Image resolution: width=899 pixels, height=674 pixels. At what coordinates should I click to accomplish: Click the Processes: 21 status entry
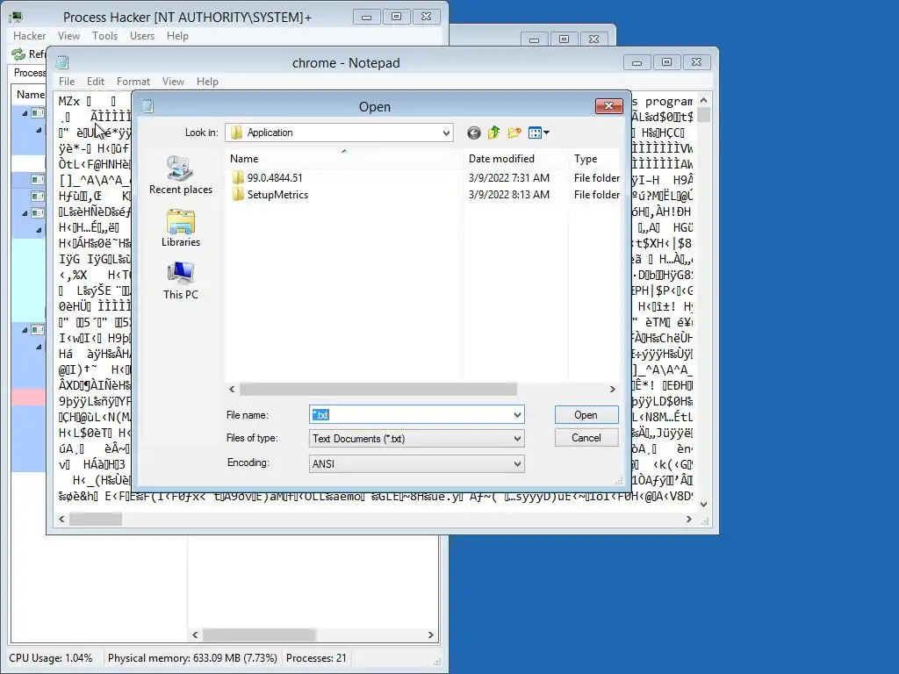click(x=316, y=658)
